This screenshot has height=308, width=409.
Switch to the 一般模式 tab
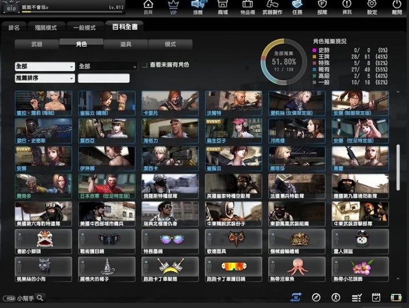point(84,27)
